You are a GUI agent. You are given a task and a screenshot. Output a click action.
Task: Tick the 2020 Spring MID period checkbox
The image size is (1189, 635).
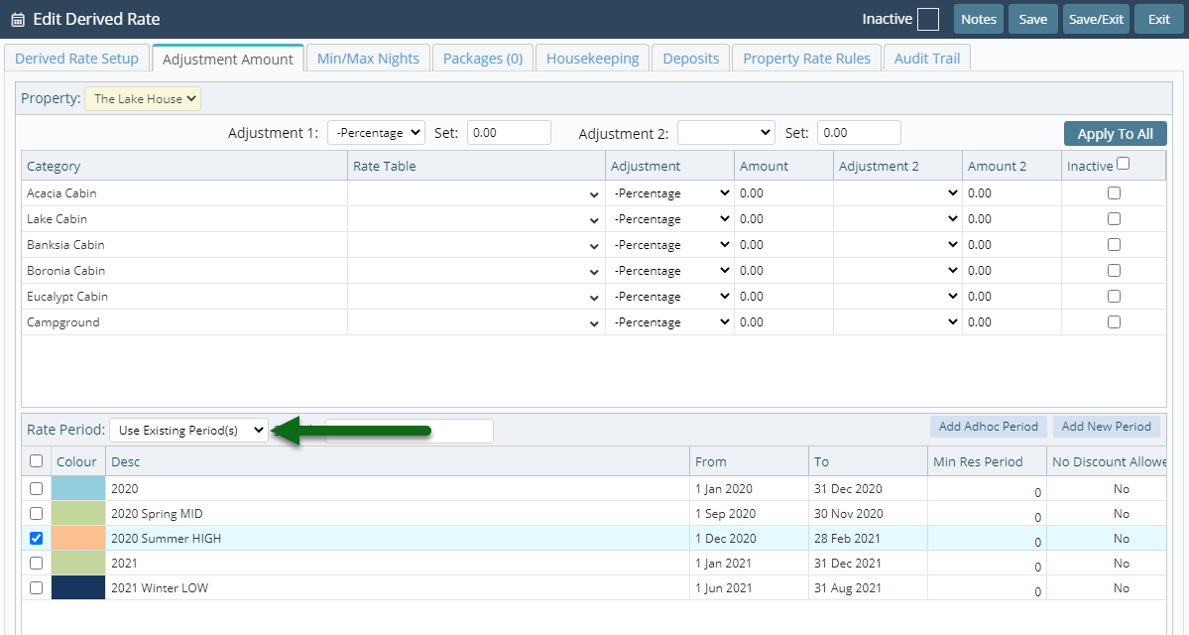tap(36, 514)
